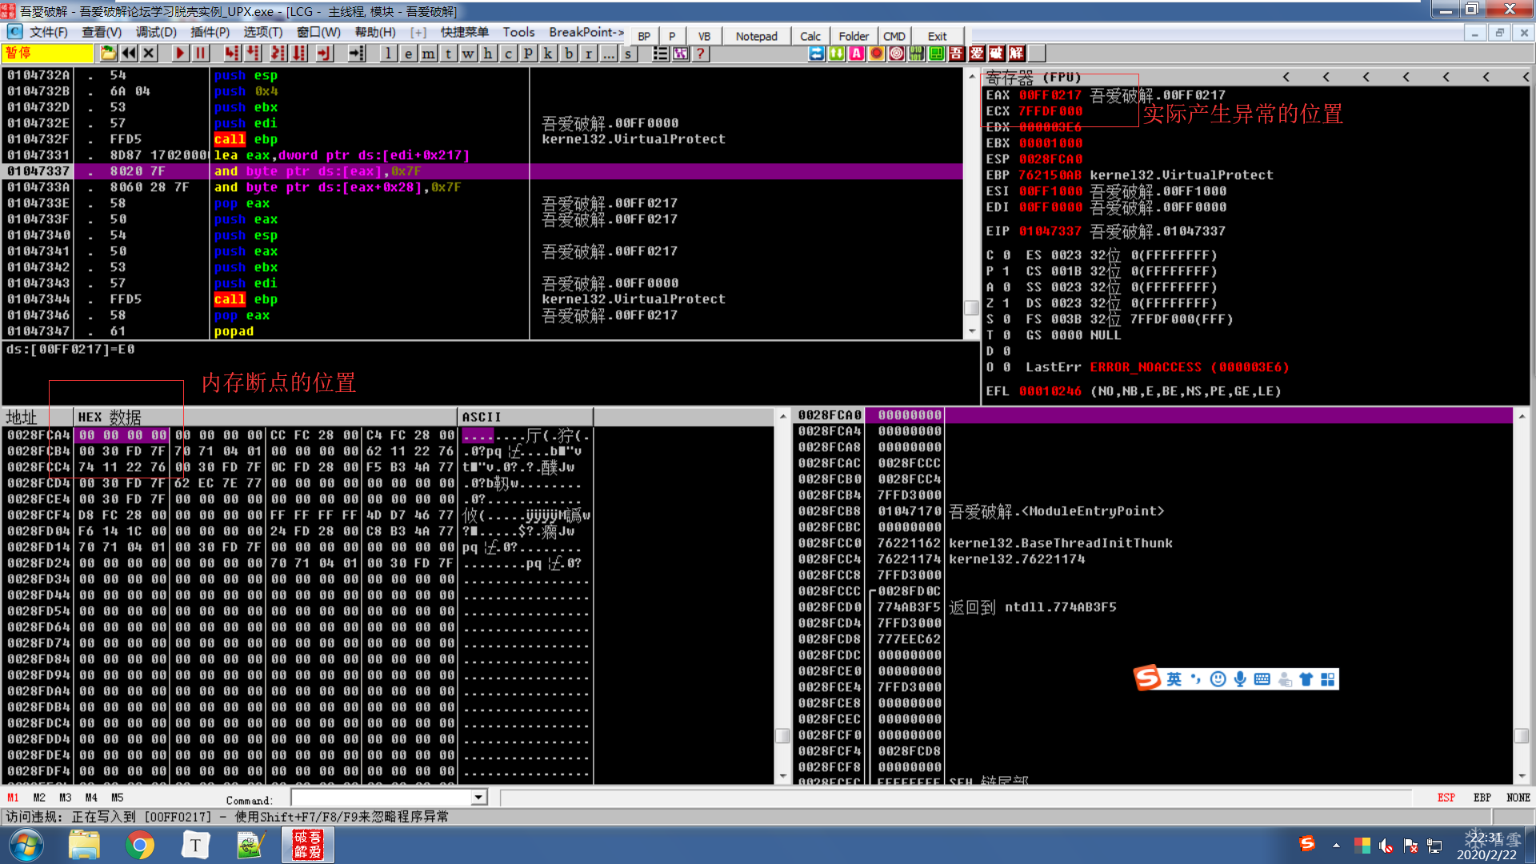Image resolution: width=1536 pixels, height=864 pixels.
Task: Click the red question mark help icon
Action: (701, 54)
